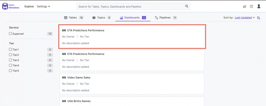266x106 pixels.
Task: Click into the search input field
Action: [133, 6]
